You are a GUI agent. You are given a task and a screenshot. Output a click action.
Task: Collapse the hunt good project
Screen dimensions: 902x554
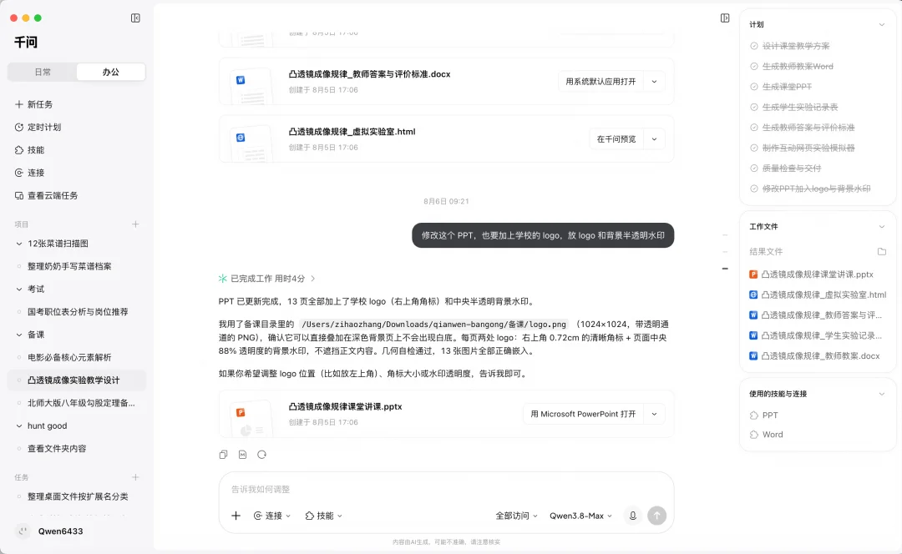click(x=19, y=426)
